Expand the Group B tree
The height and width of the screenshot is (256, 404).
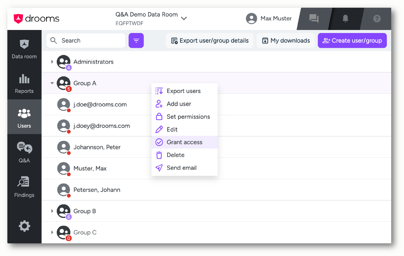click(52, 211)
